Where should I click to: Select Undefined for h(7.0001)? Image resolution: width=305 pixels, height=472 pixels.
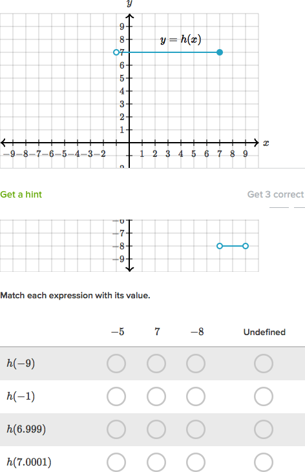pyautogui.click(x=264, y=462)
